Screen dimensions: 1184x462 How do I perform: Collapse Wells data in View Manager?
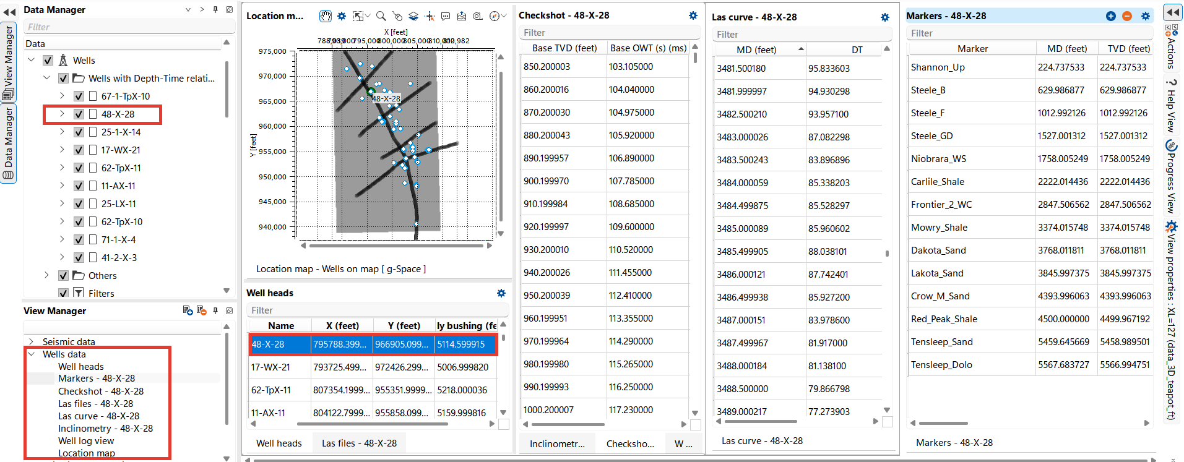click(x=31, y=354)
